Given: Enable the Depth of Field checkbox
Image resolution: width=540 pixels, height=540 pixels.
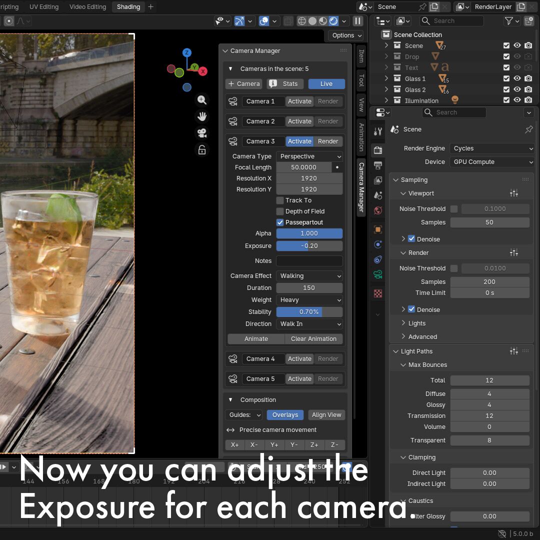Looking at the screenshot, I should click(280, 211).
